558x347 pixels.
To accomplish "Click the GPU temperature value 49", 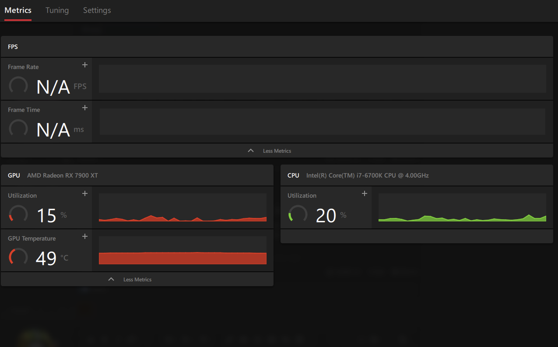I will 46,258.
